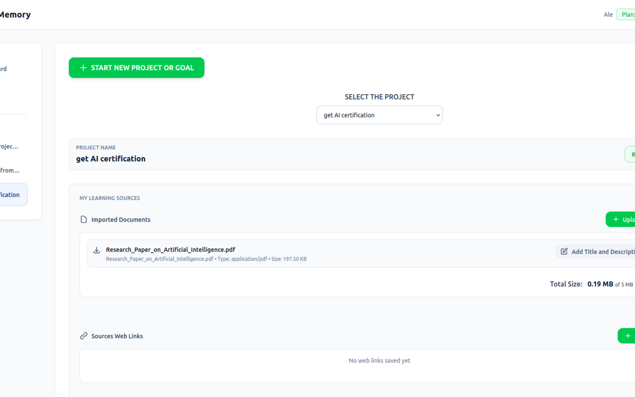The image size is (635, 397).
Task: Open the SELECT THE PROJECT dropdown
Action: coord(380,115)
